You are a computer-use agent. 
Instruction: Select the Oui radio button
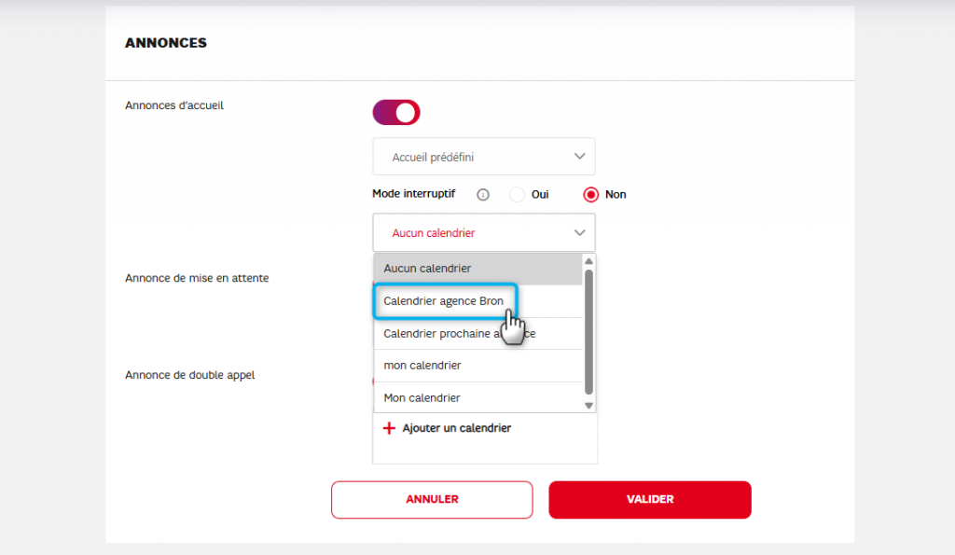click(518, 195)
